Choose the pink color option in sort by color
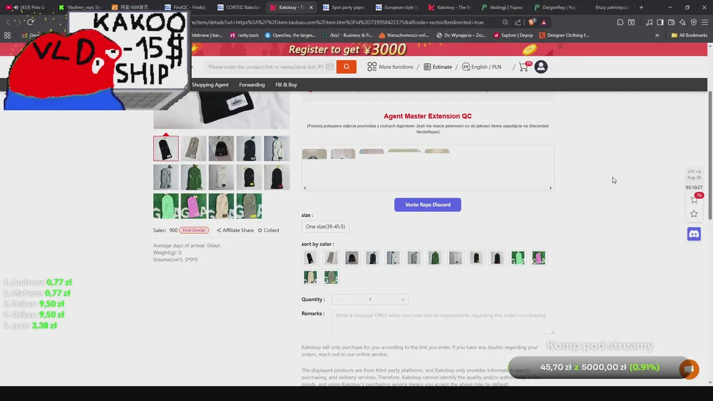Screen dimensions: 713x401 click(x=539, y=258)
